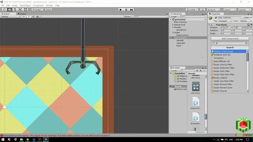Open the Account dropdown
The image size is (253, 142).
[x=213, y=9]
